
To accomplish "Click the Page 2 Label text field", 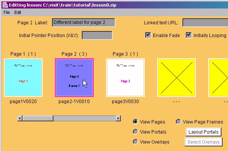I will tap(84, 22).
